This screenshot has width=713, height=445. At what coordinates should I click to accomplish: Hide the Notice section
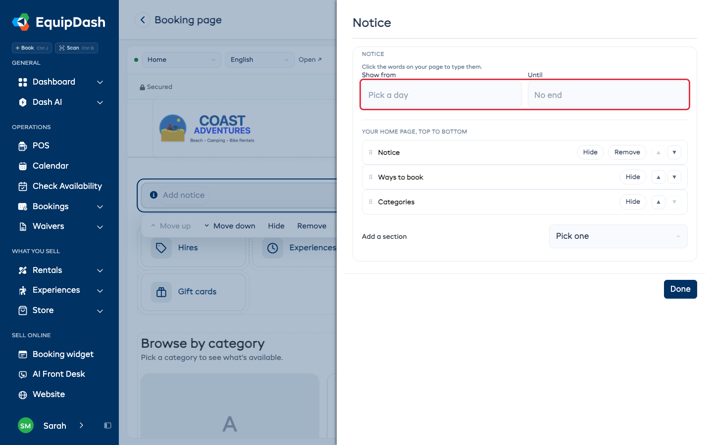(x=590, y=152)
